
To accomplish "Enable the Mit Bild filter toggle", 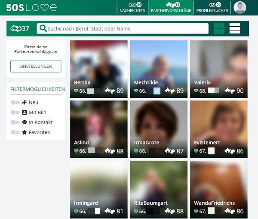I will point(15,113).
